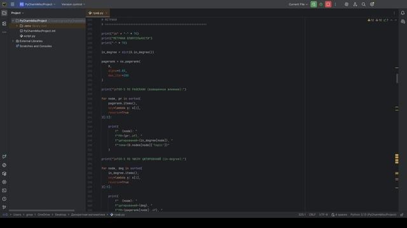Click the 10 weak warnings indicator
The image size is (407, 228).
click(x=379, y=20)
